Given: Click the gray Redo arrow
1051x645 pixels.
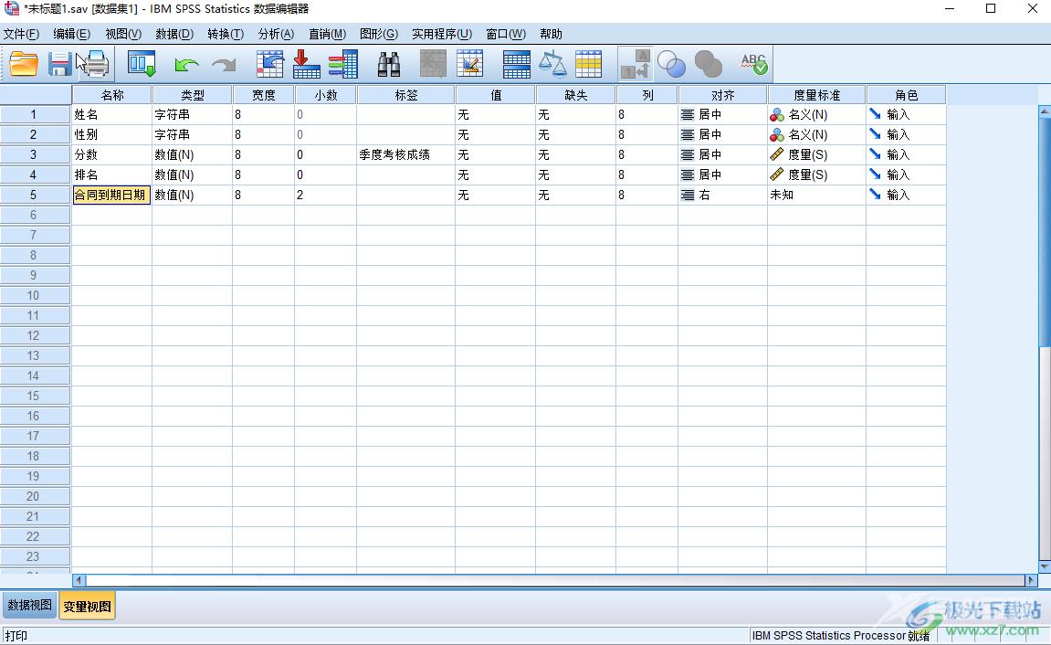Looking at the screenshot, I should coord(224,64).
